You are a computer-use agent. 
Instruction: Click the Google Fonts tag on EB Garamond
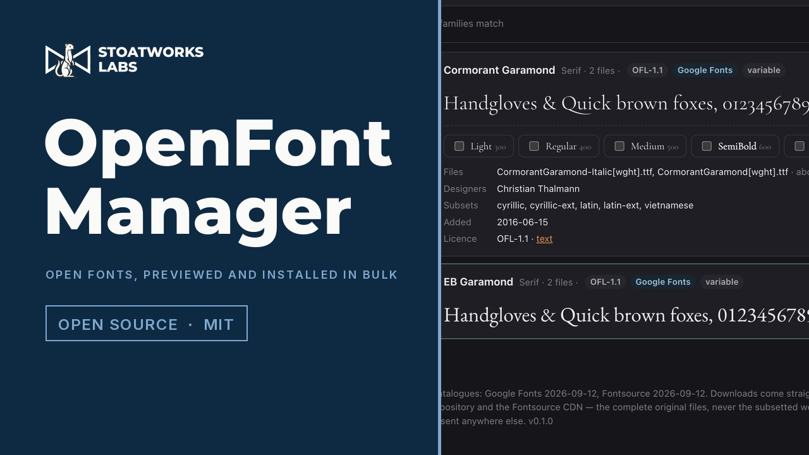point(663,282)
